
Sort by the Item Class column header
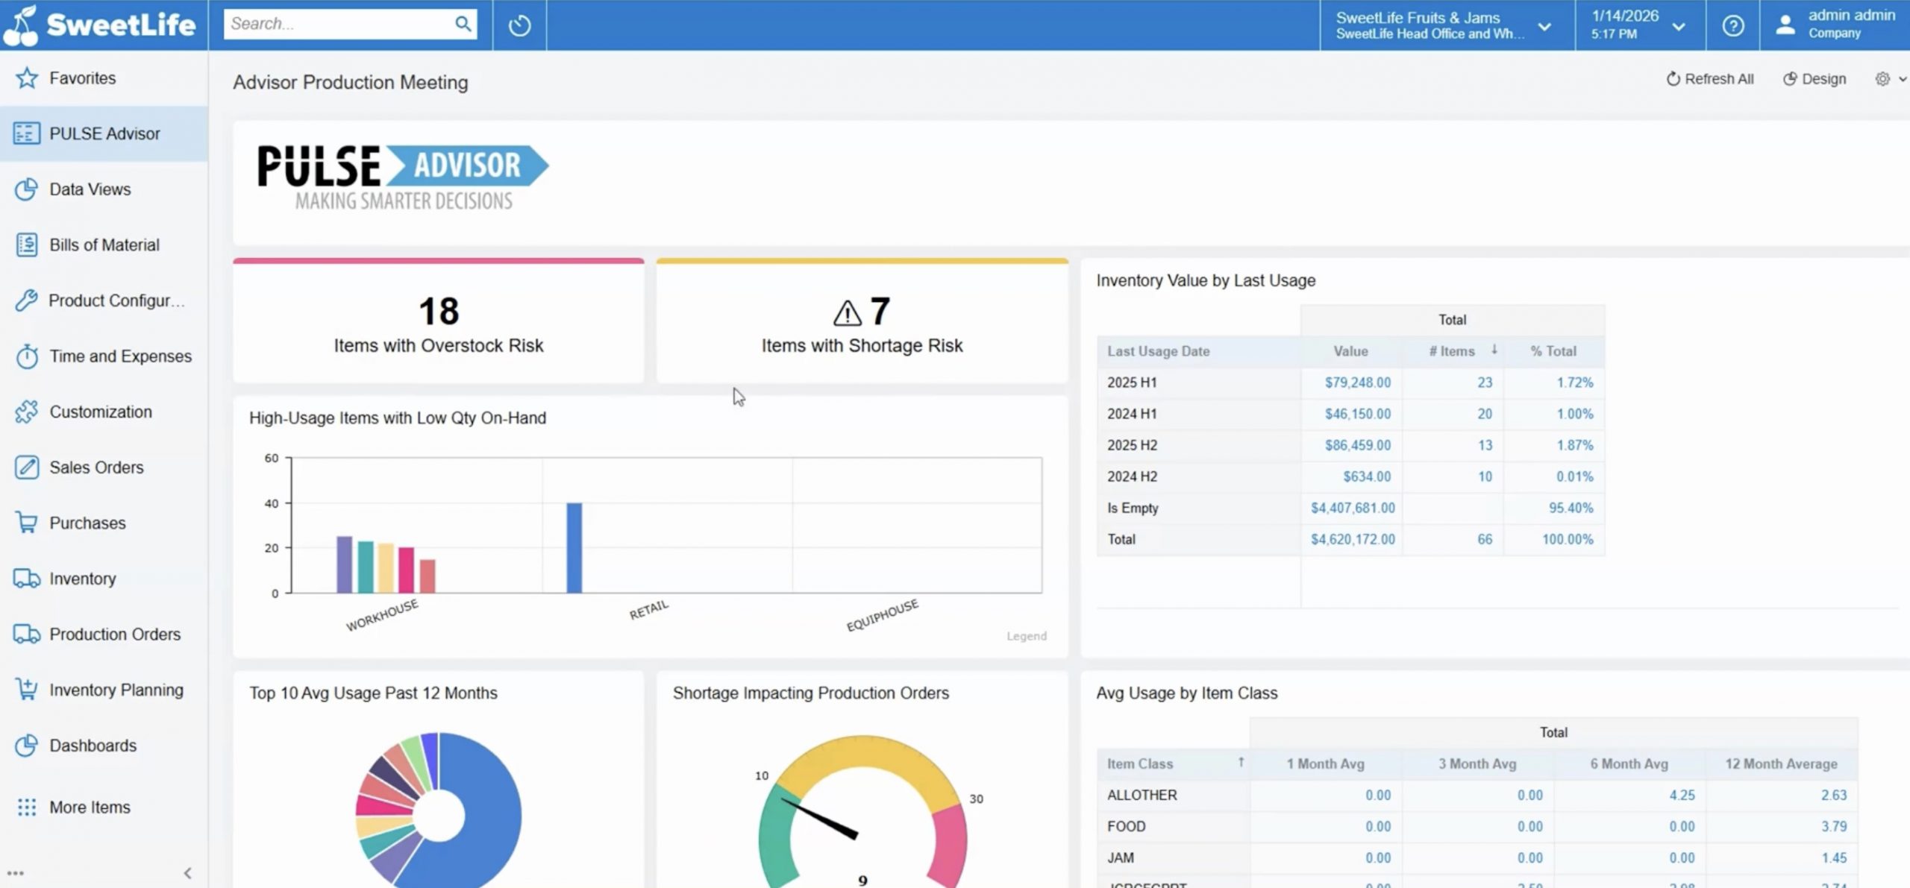1140,763
